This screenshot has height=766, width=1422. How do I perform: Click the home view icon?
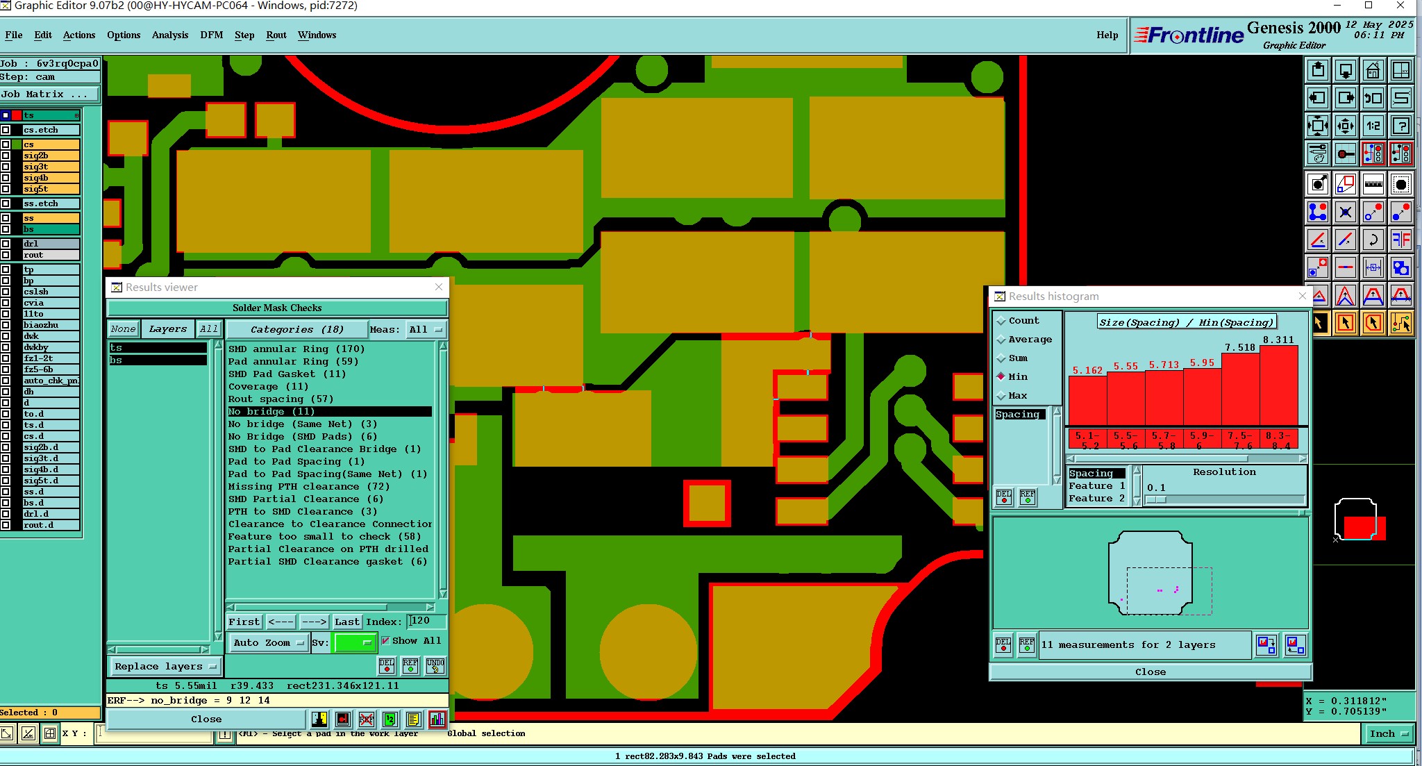(x=1373, y=71)
